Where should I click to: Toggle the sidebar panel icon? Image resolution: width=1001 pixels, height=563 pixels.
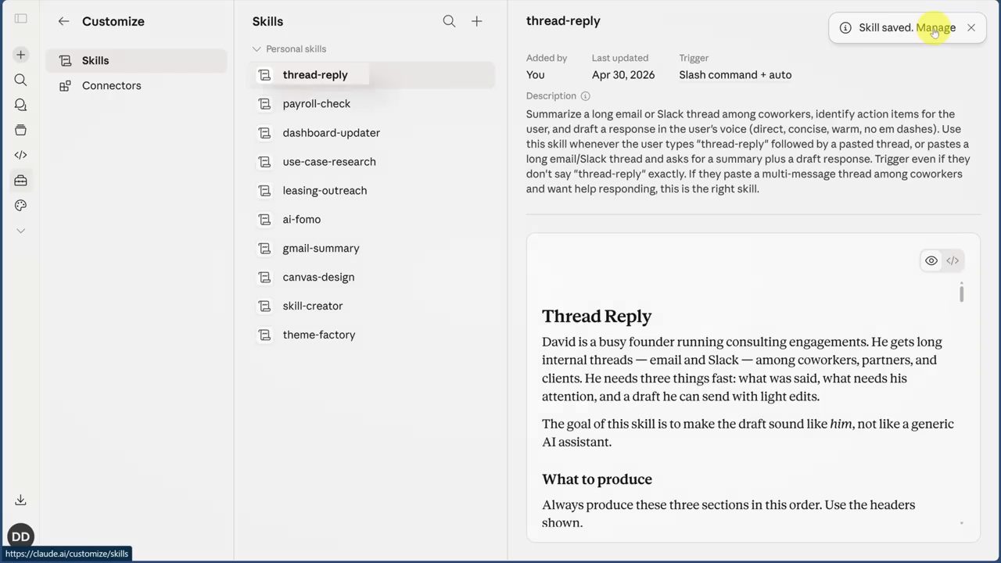click(x=20, y=19)
